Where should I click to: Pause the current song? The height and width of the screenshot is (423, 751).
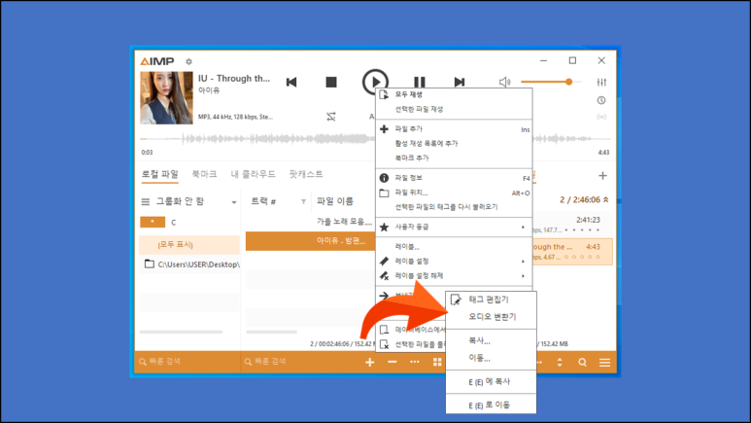[420, 82]
